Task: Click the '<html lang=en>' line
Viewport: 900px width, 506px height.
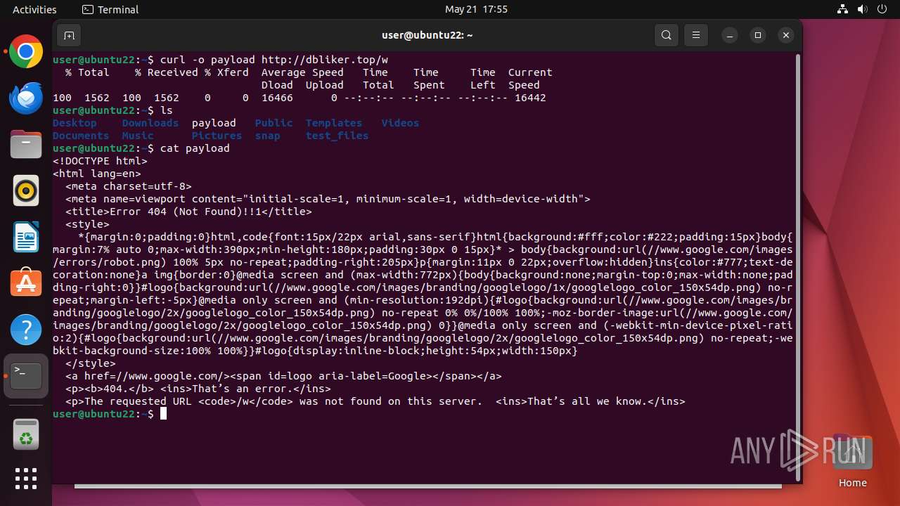Action: coord(97,174)
